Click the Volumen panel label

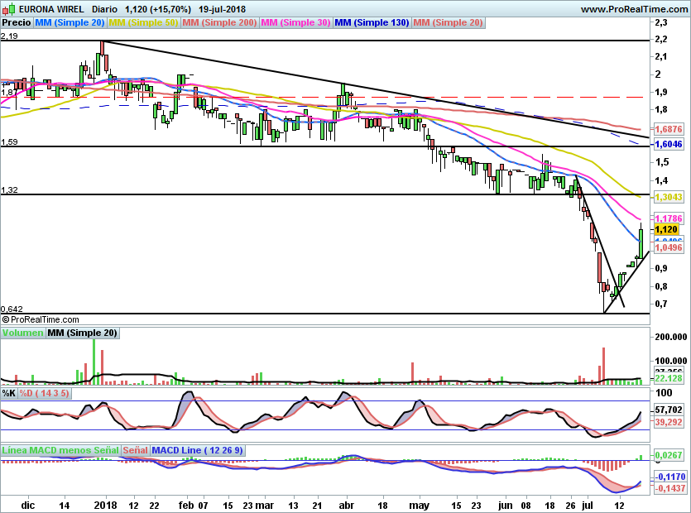tap(22, 333)
